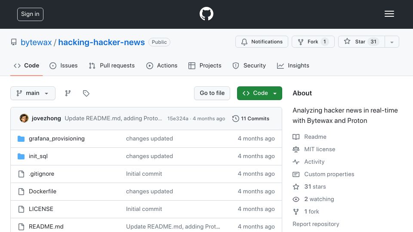This screenshot has width=413, height=232.
Task: Click the tags icon
Action: point(86,93)
